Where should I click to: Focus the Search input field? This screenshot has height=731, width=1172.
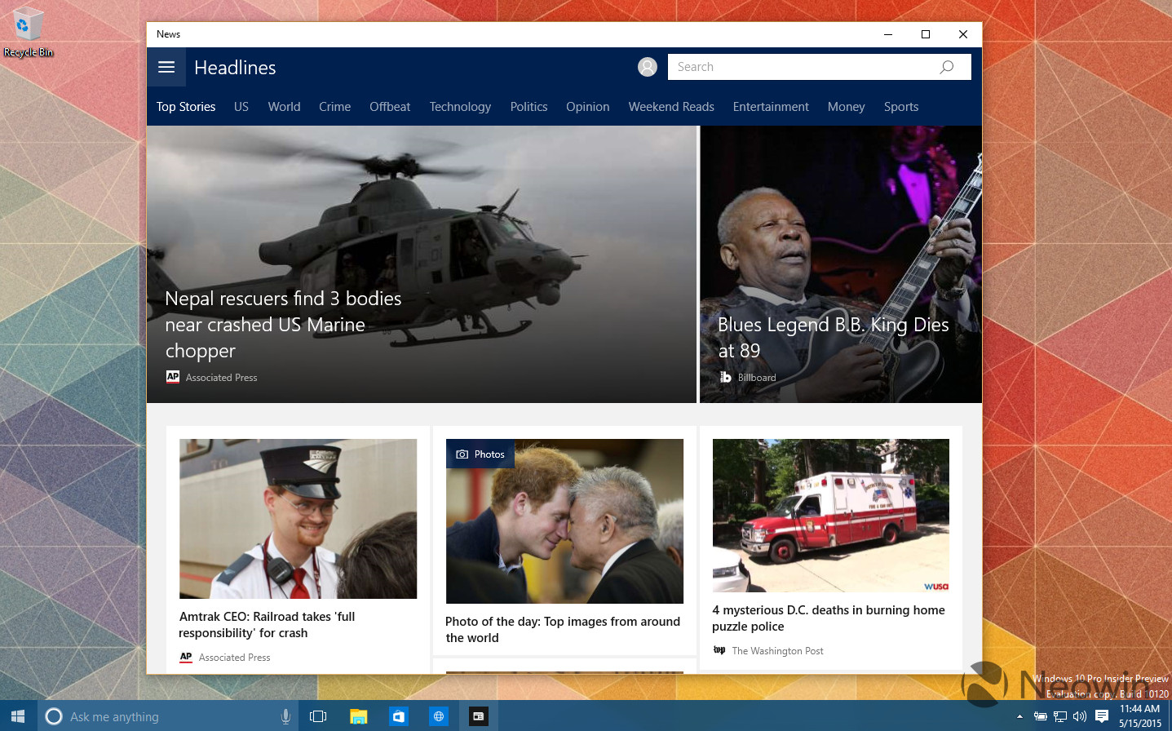820,67
